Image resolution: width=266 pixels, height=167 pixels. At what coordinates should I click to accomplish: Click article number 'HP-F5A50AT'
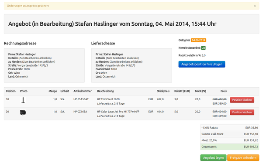(x=81, y=99)
